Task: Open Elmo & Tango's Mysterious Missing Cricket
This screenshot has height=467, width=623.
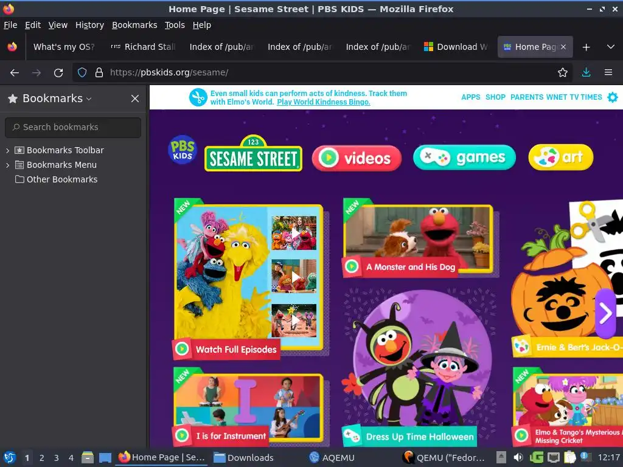Action: pos(568,407)
